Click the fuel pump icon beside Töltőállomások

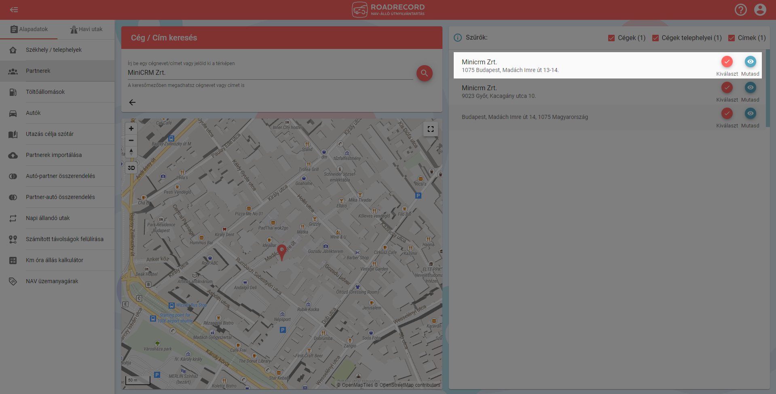click(13, 92)
